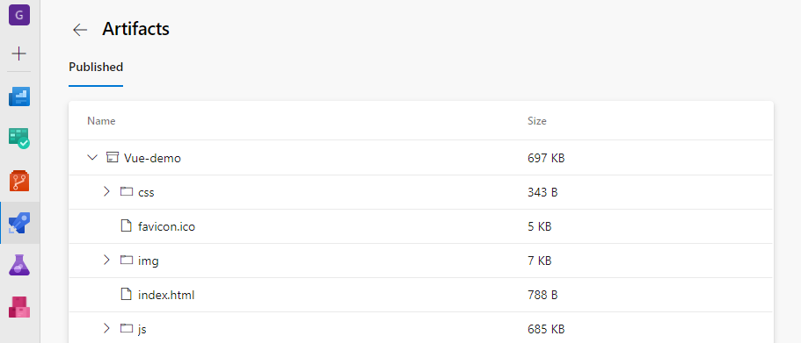
Task: Open the Overview dashboard icon in sidebar
Action: (19, 96)
